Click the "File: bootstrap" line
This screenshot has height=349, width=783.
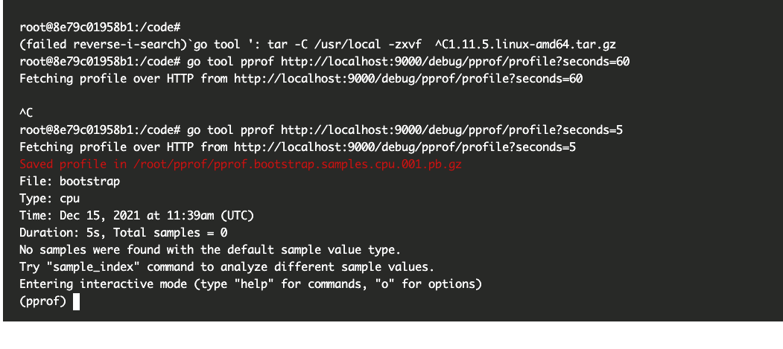69,182
